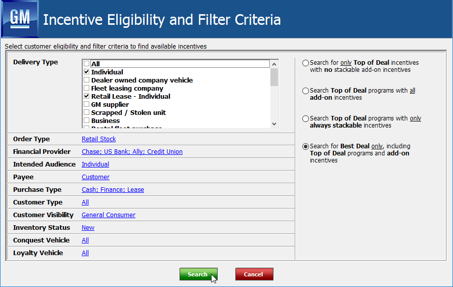453x287 pixels.
Task: Click the Order Type label
Action: click(x=31, y=139)
